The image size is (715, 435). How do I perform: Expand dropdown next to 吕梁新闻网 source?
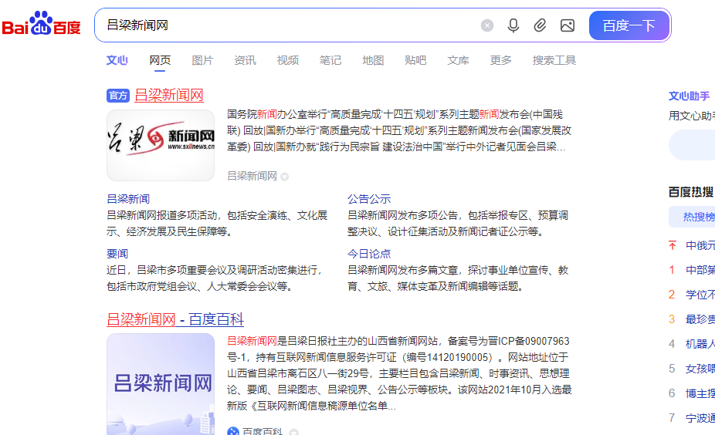[x=285, y=177]
